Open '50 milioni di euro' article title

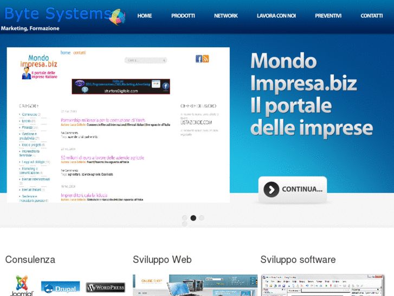pos(102,158)
